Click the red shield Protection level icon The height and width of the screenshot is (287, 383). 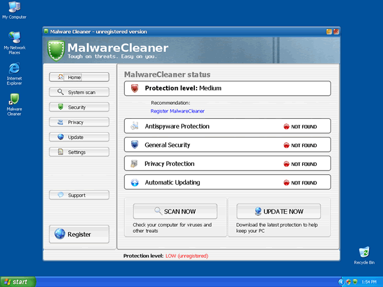point(135,89)
